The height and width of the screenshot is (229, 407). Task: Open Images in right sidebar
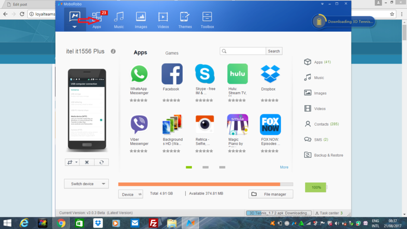coord(315,93)
